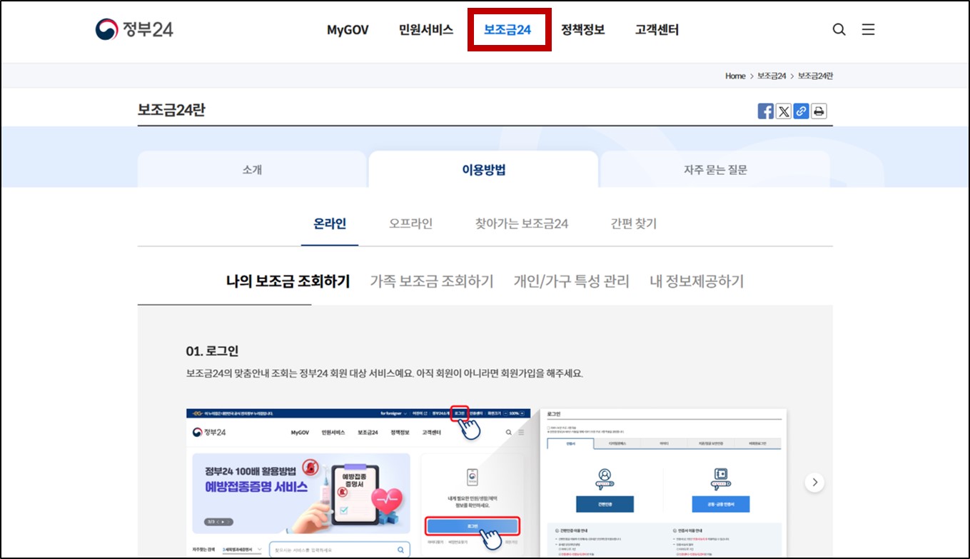
Task: Open 찾아가는 보조금24 sub-tab
Action: point(522,223)
